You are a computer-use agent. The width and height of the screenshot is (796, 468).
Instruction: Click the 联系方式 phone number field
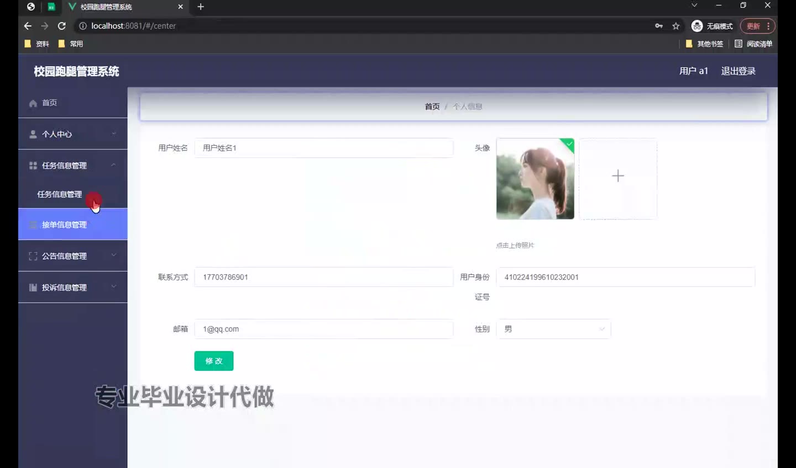[324, 277]
